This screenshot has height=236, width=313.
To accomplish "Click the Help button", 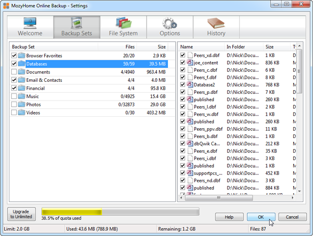I will tap(229, 217).
